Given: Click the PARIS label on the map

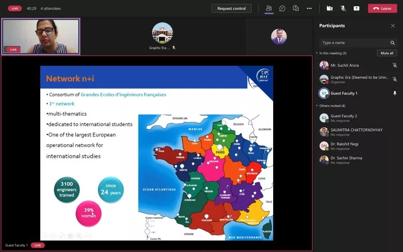Looking at the screenshot, I should [220, 152].
